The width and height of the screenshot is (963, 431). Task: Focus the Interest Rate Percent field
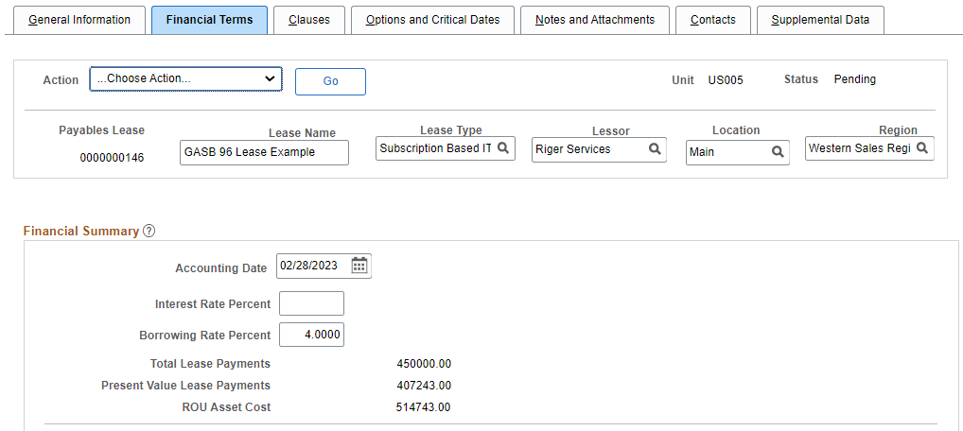[x=311, y=303]
